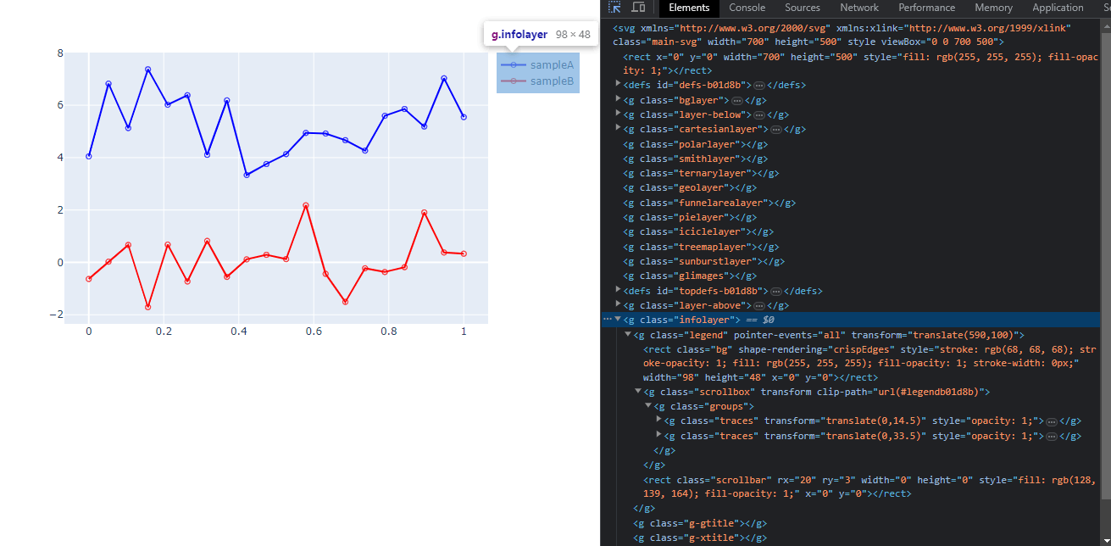
Task: Select the g-xtitle element row
Action: 851,538
